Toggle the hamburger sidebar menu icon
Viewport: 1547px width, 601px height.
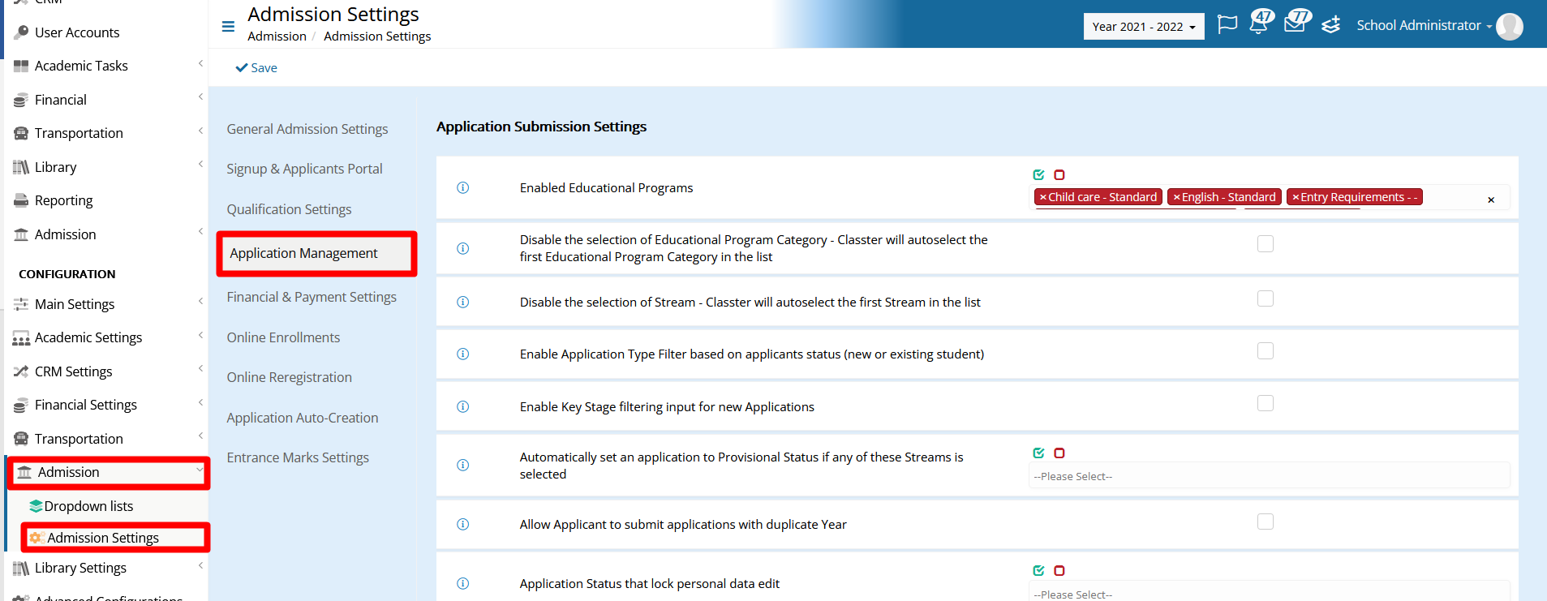pyautogui.click(x=228, y=27)
